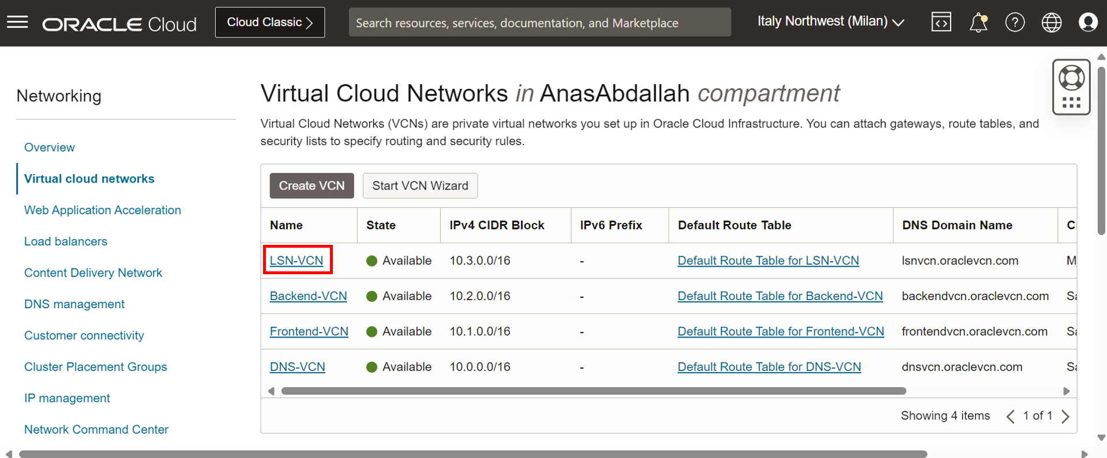Click bottom page scroll-left arrow
Viewport: 1107px width, 458px height.
[x=8, y=454]
